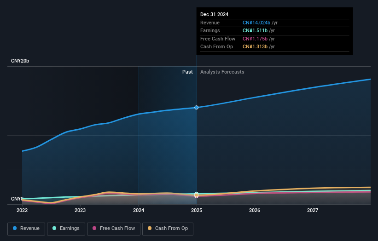The height and width of the screenshot is (241, 378).
Task: Toggle the Free Cash Flow legend button
Action: (x=114, y=229)
